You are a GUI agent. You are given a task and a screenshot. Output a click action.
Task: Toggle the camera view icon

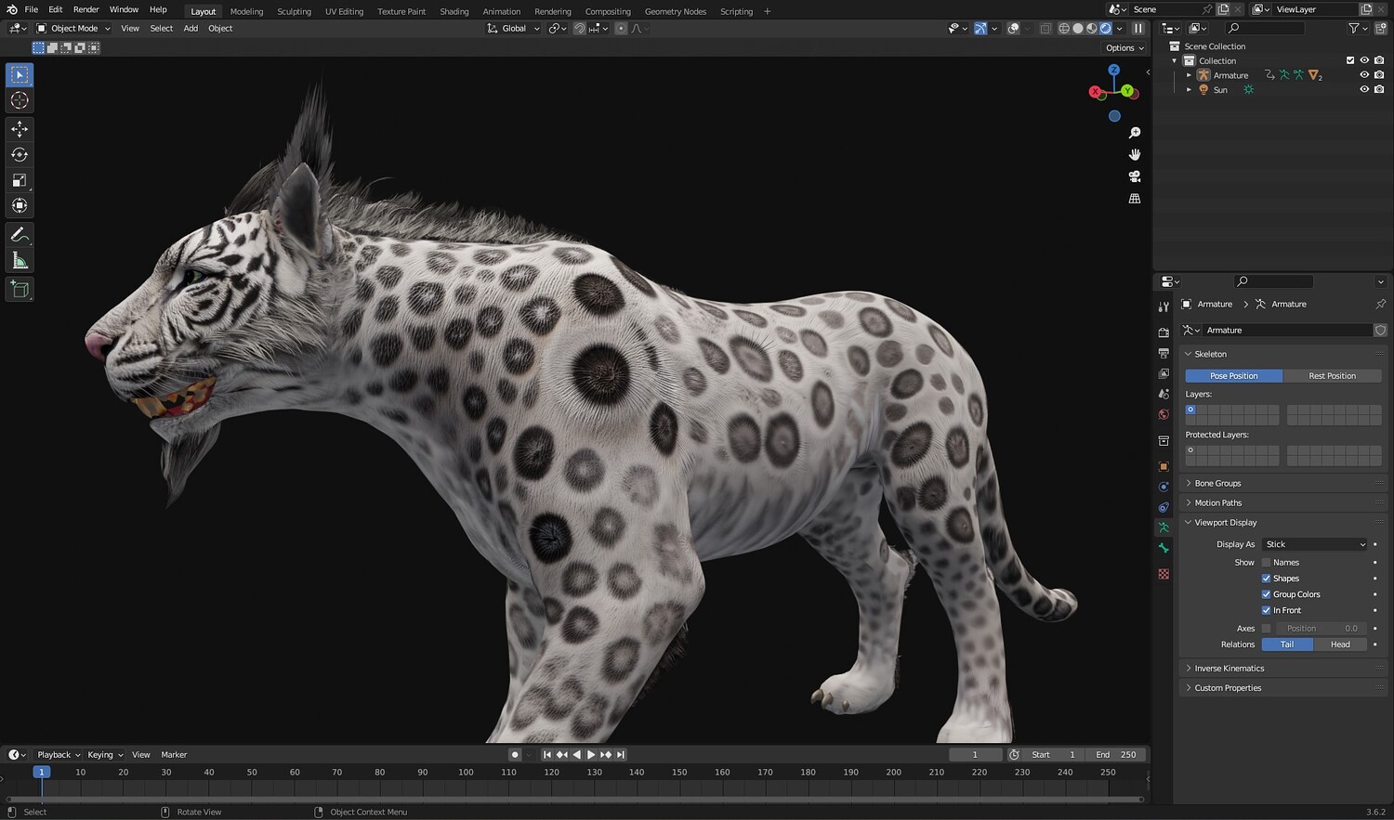point(1135,176)
